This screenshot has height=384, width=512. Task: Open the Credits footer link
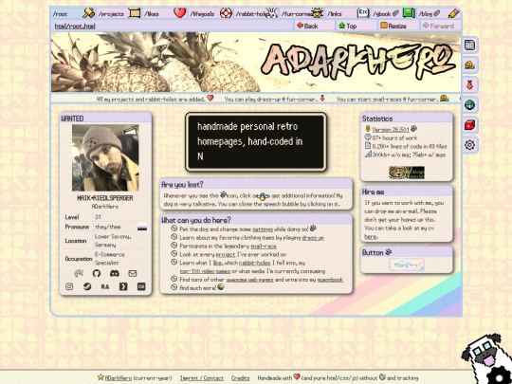240,378
